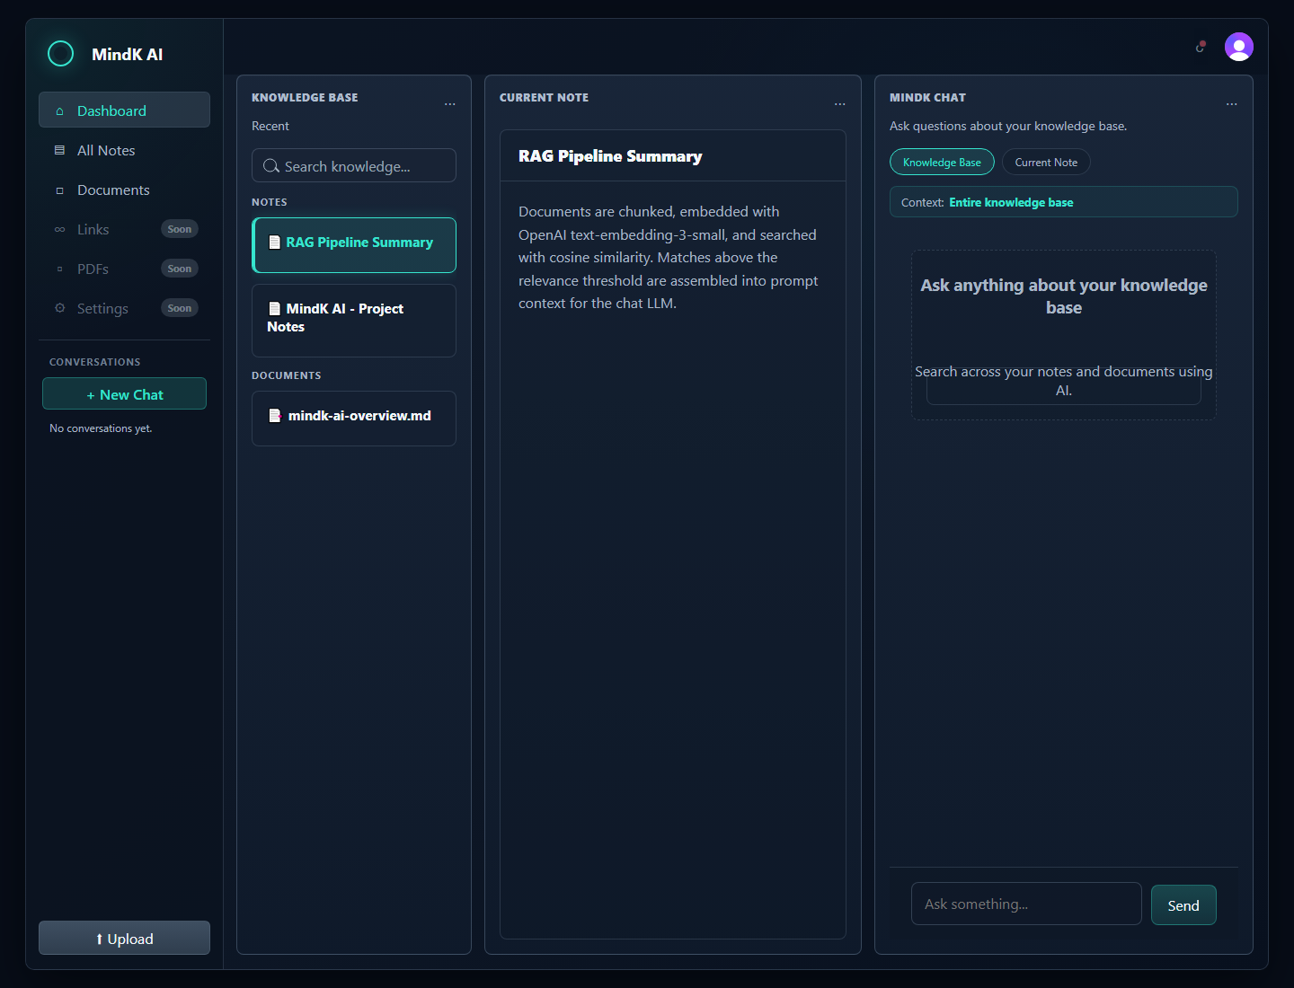Click the 'Recent' label under Knowledge Base

(x=270, y=126)
